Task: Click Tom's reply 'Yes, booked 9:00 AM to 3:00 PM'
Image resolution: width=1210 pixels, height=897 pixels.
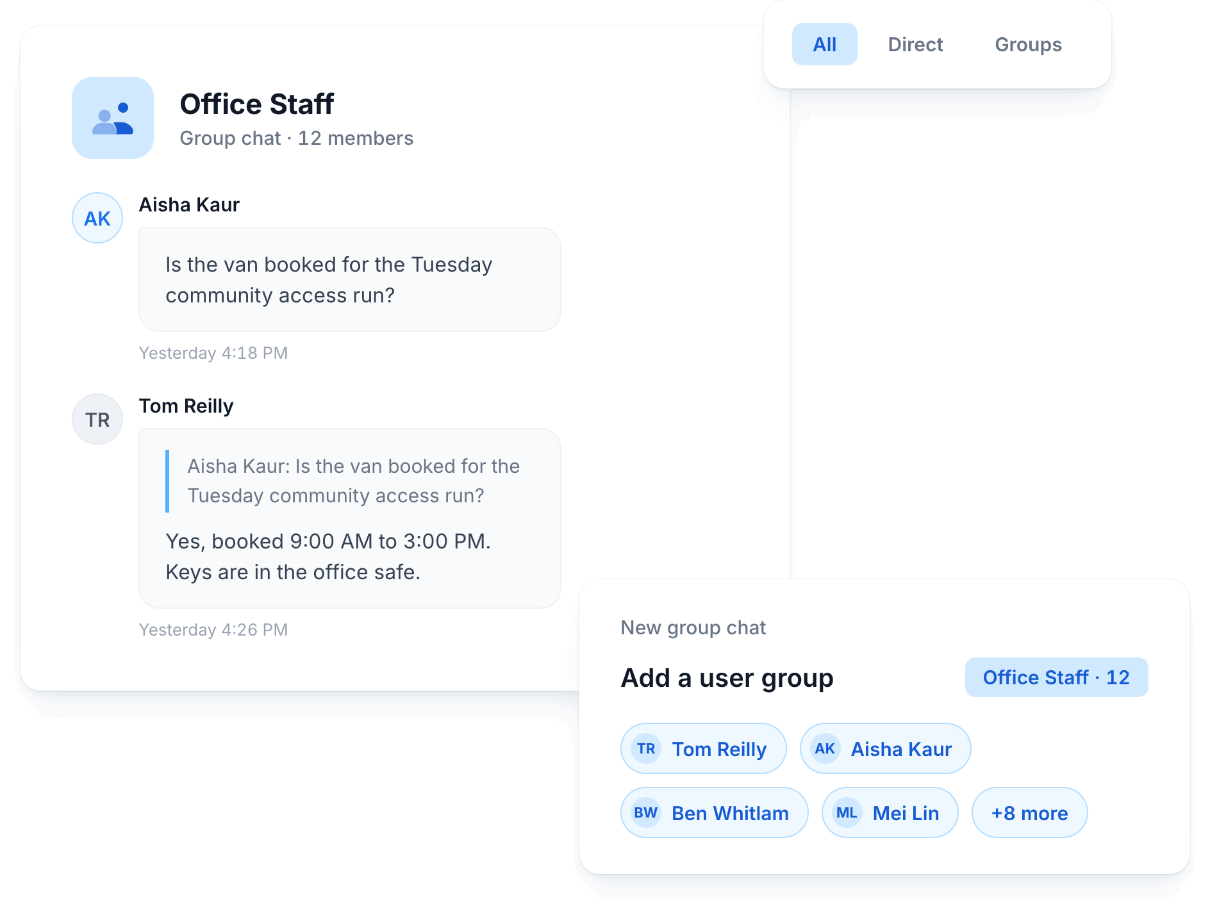Action: pos(328,556)
